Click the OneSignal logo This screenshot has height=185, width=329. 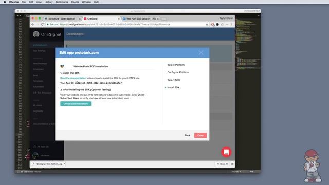pos(47,34)
